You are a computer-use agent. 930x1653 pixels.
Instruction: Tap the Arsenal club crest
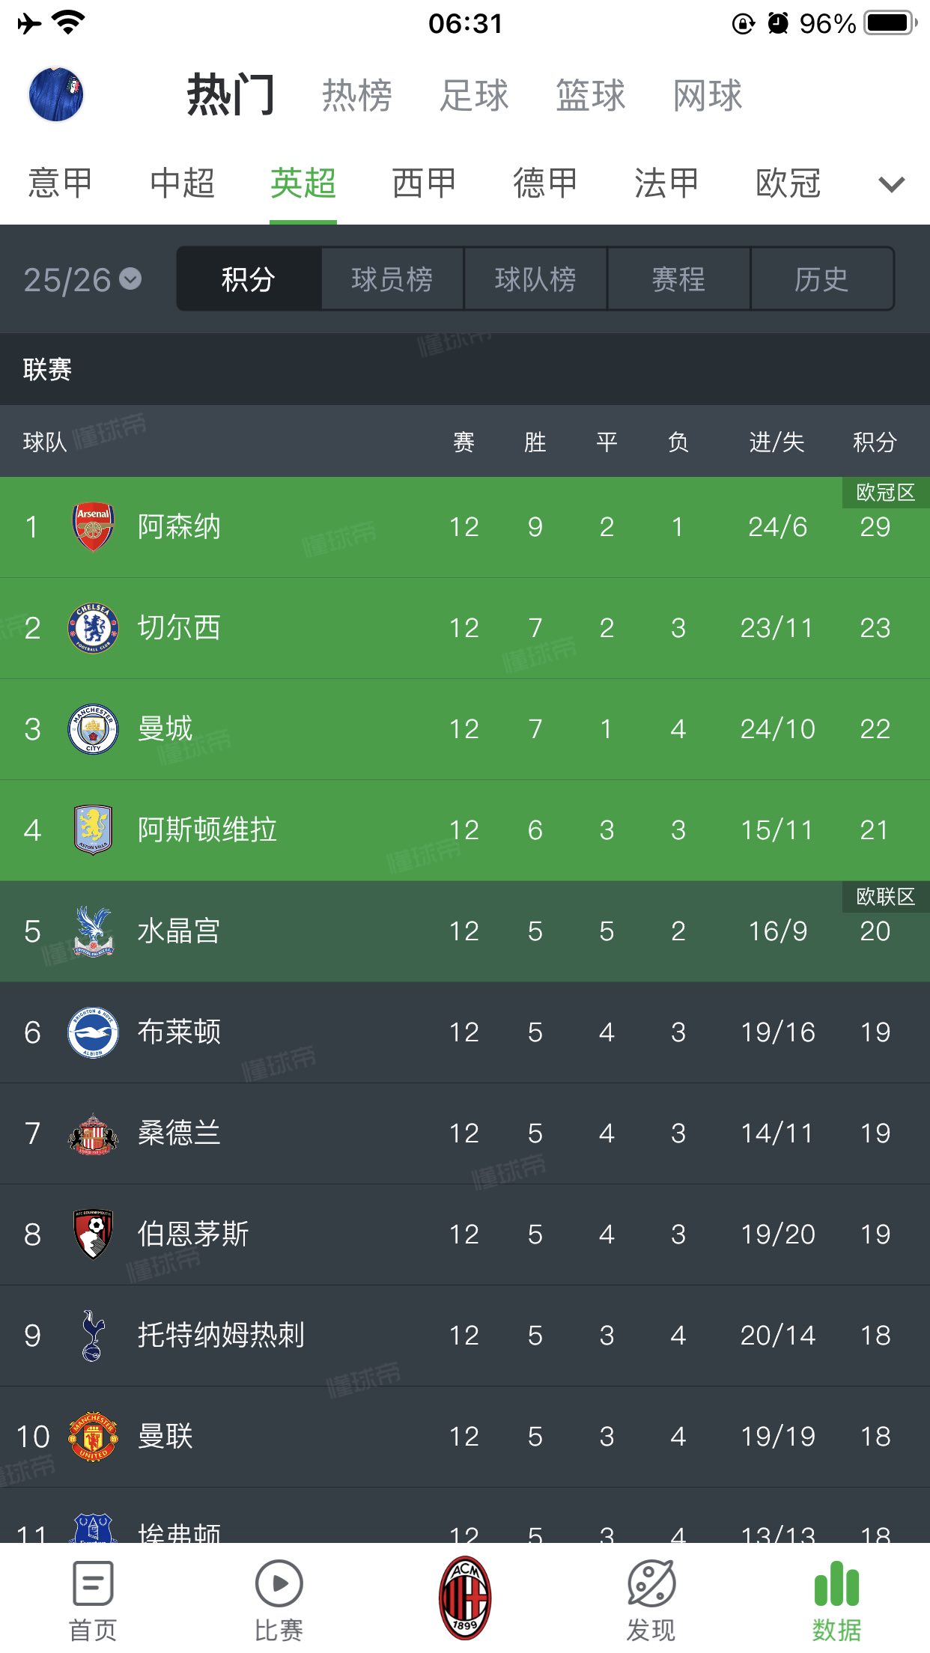pyautogui.click(x=93, y=527)
